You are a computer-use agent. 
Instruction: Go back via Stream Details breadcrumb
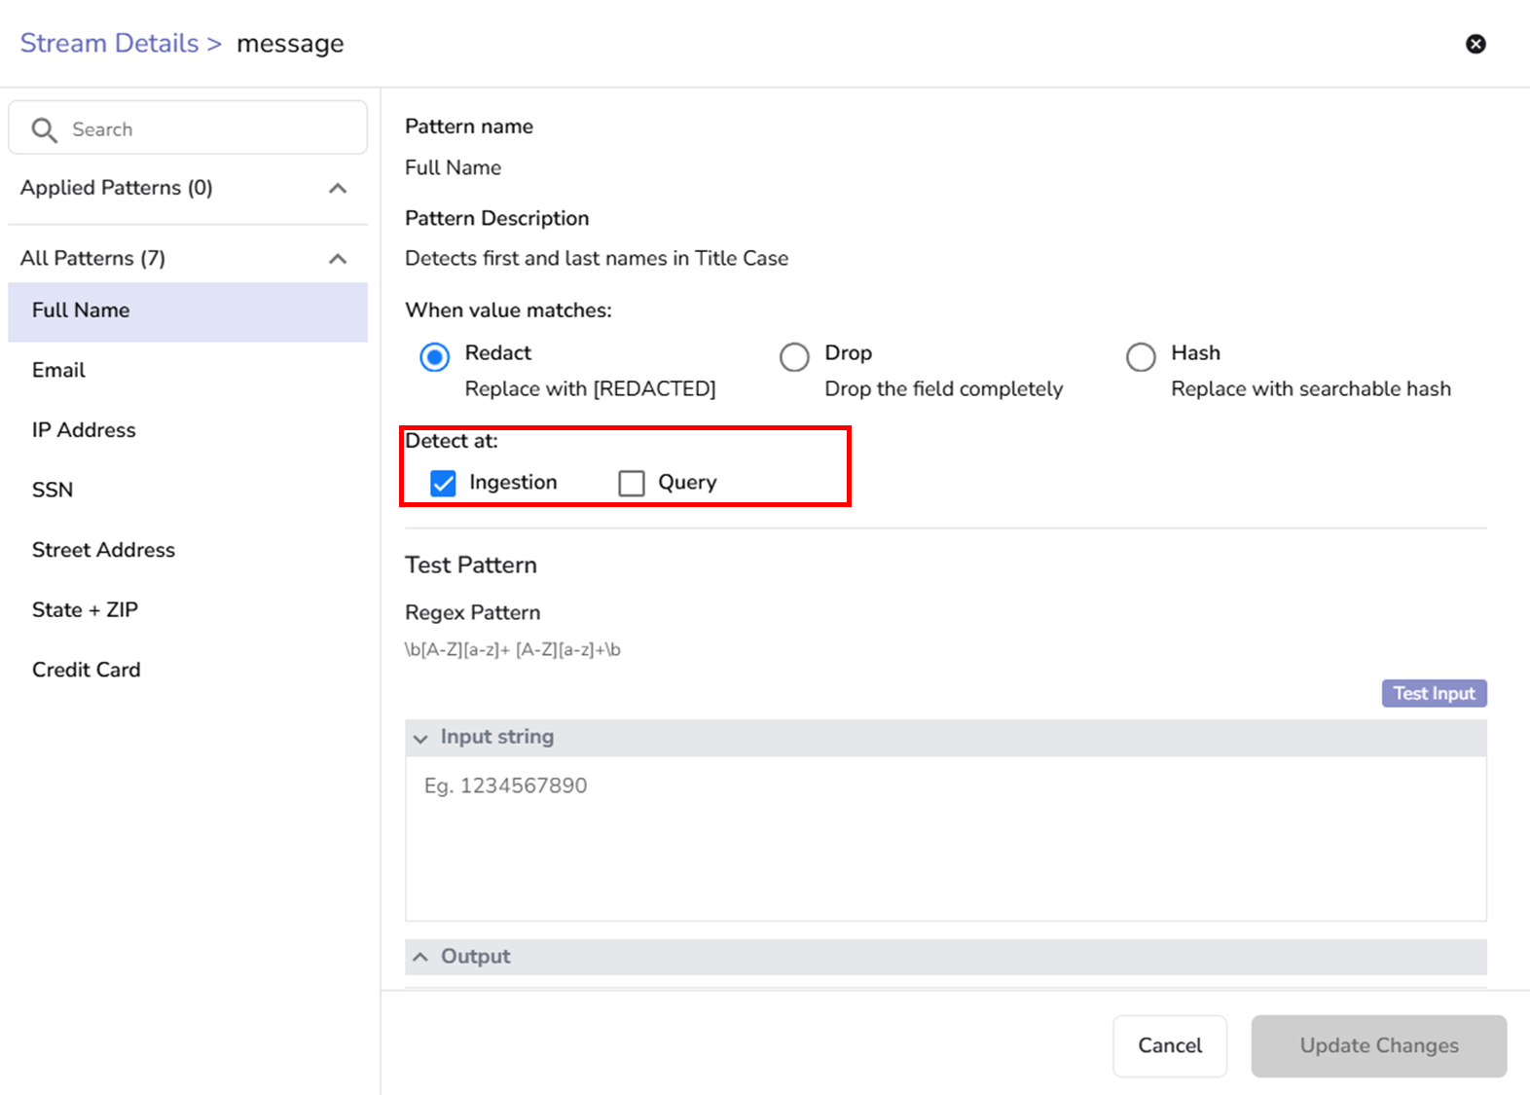click(109, 44)
